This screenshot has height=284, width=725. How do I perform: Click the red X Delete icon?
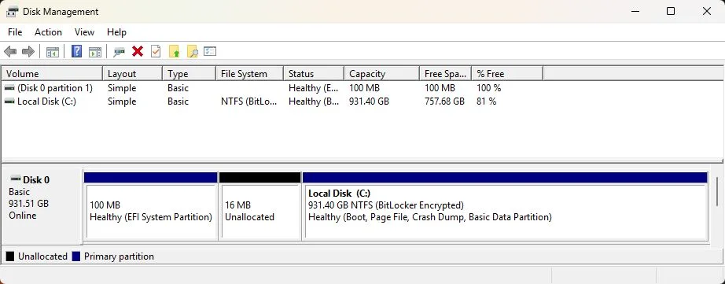tap(138, 51)
